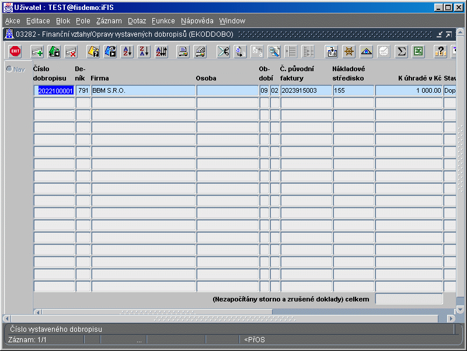Click the K úhradě v Kč column header

click(x=420, y=78)
